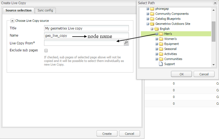Image resolution: width=219 pixels, height=139 pixels.
Task: Expand the Communities tree node
Action: (156, 59)
